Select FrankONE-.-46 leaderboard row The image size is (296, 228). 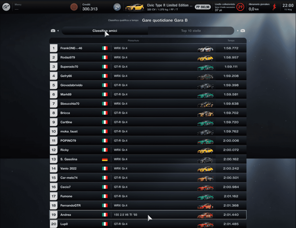148,48
